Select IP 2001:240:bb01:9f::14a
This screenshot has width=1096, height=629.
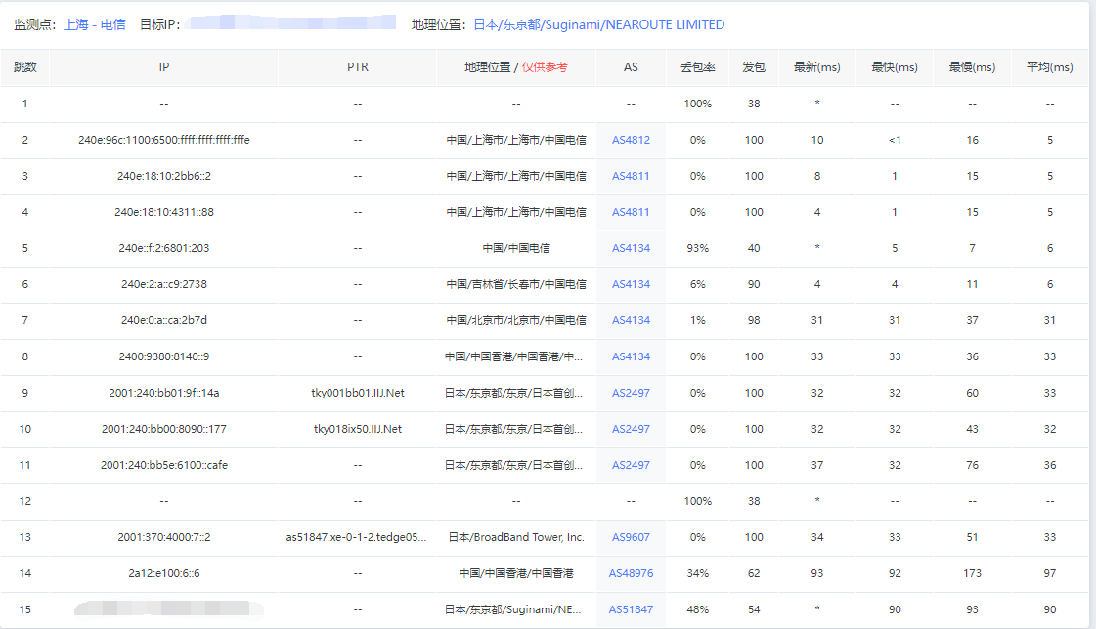[x=163, y=393]
